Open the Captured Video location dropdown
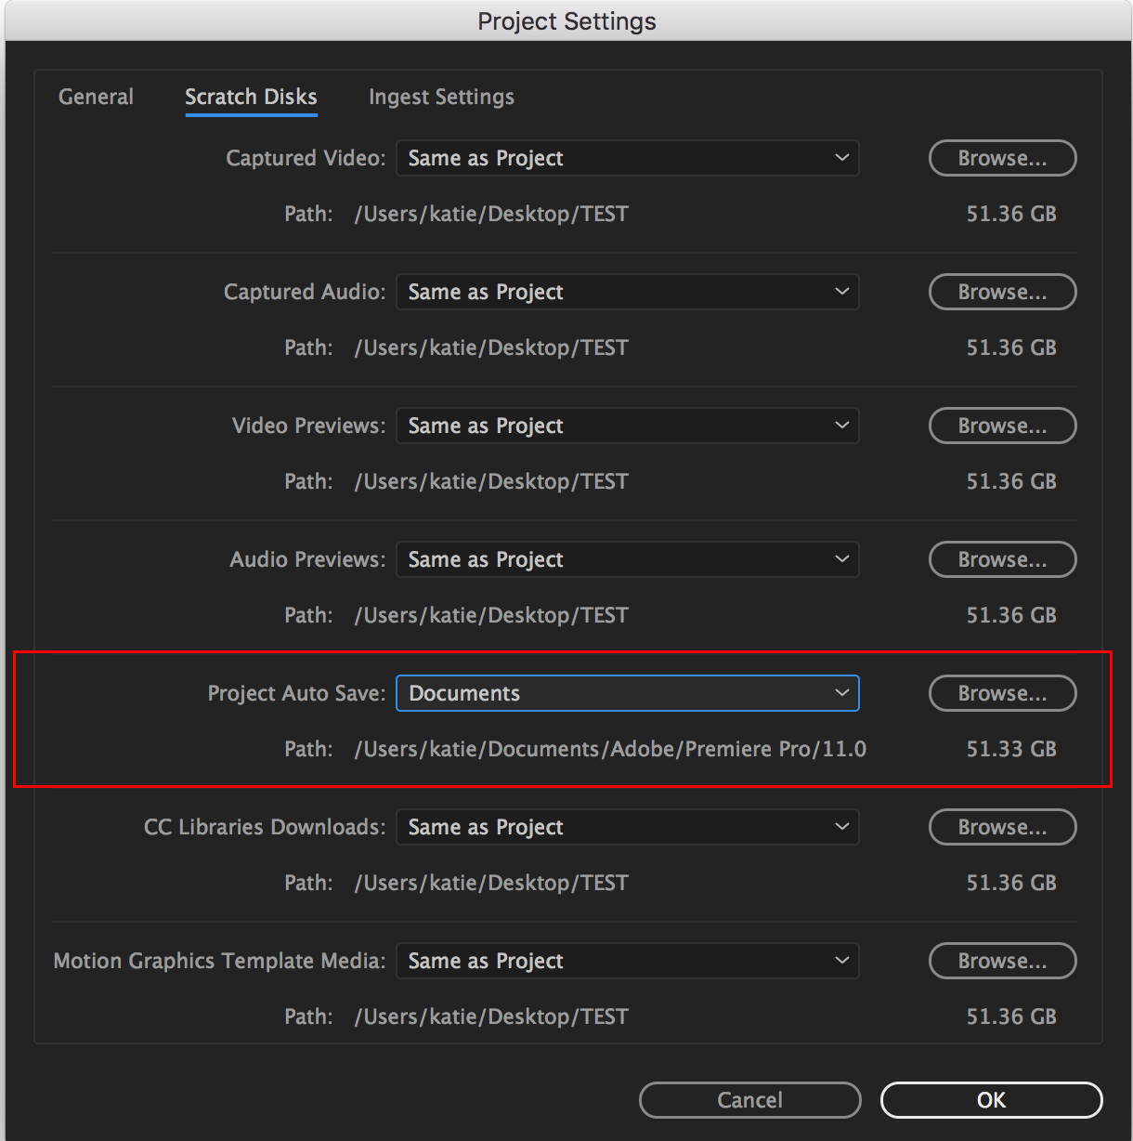This screenshot has width=1133, height=1141. [627, 158]
